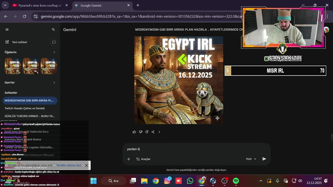Open WhatsApp from the taskbar
333x187 pixels.
190,181
